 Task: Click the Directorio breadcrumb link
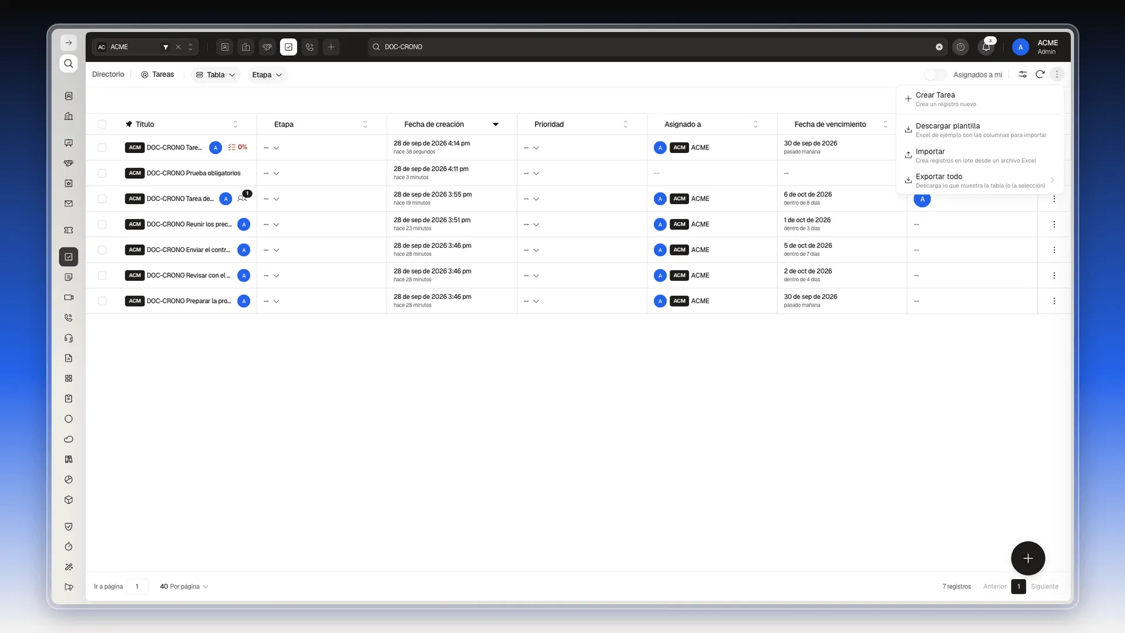(x=108, y=74)
